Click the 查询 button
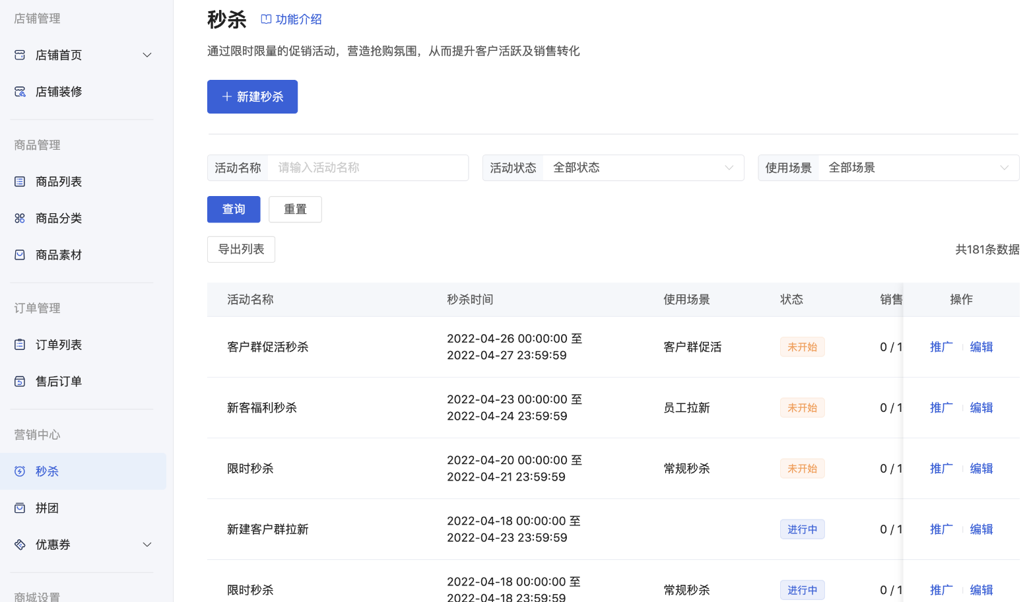Image resolution: width=1023 pixels, height=602 pixels. (x=234, y=209)
